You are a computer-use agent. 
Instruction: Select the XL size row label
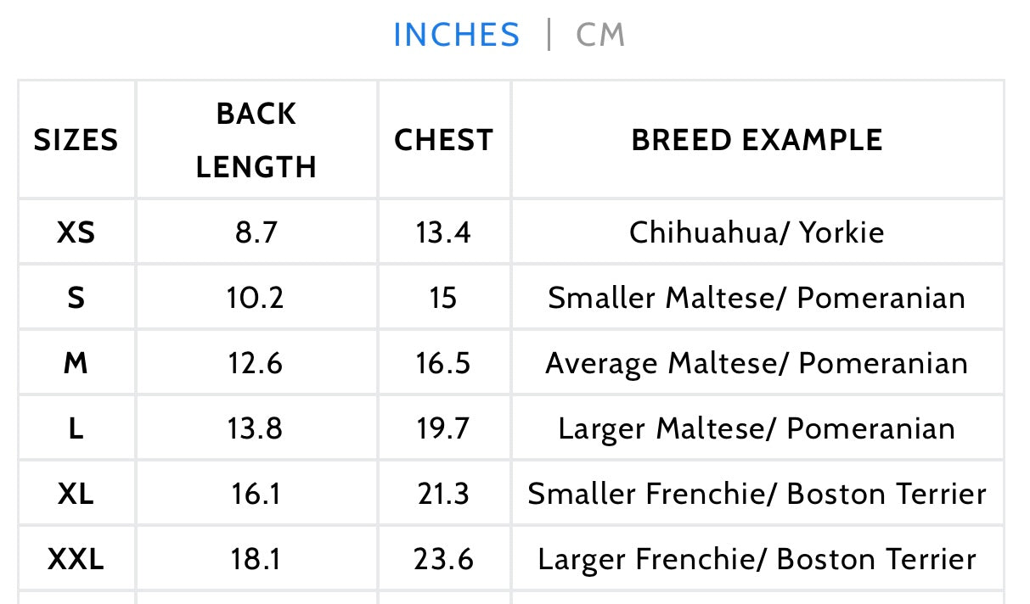coord(76,494)
